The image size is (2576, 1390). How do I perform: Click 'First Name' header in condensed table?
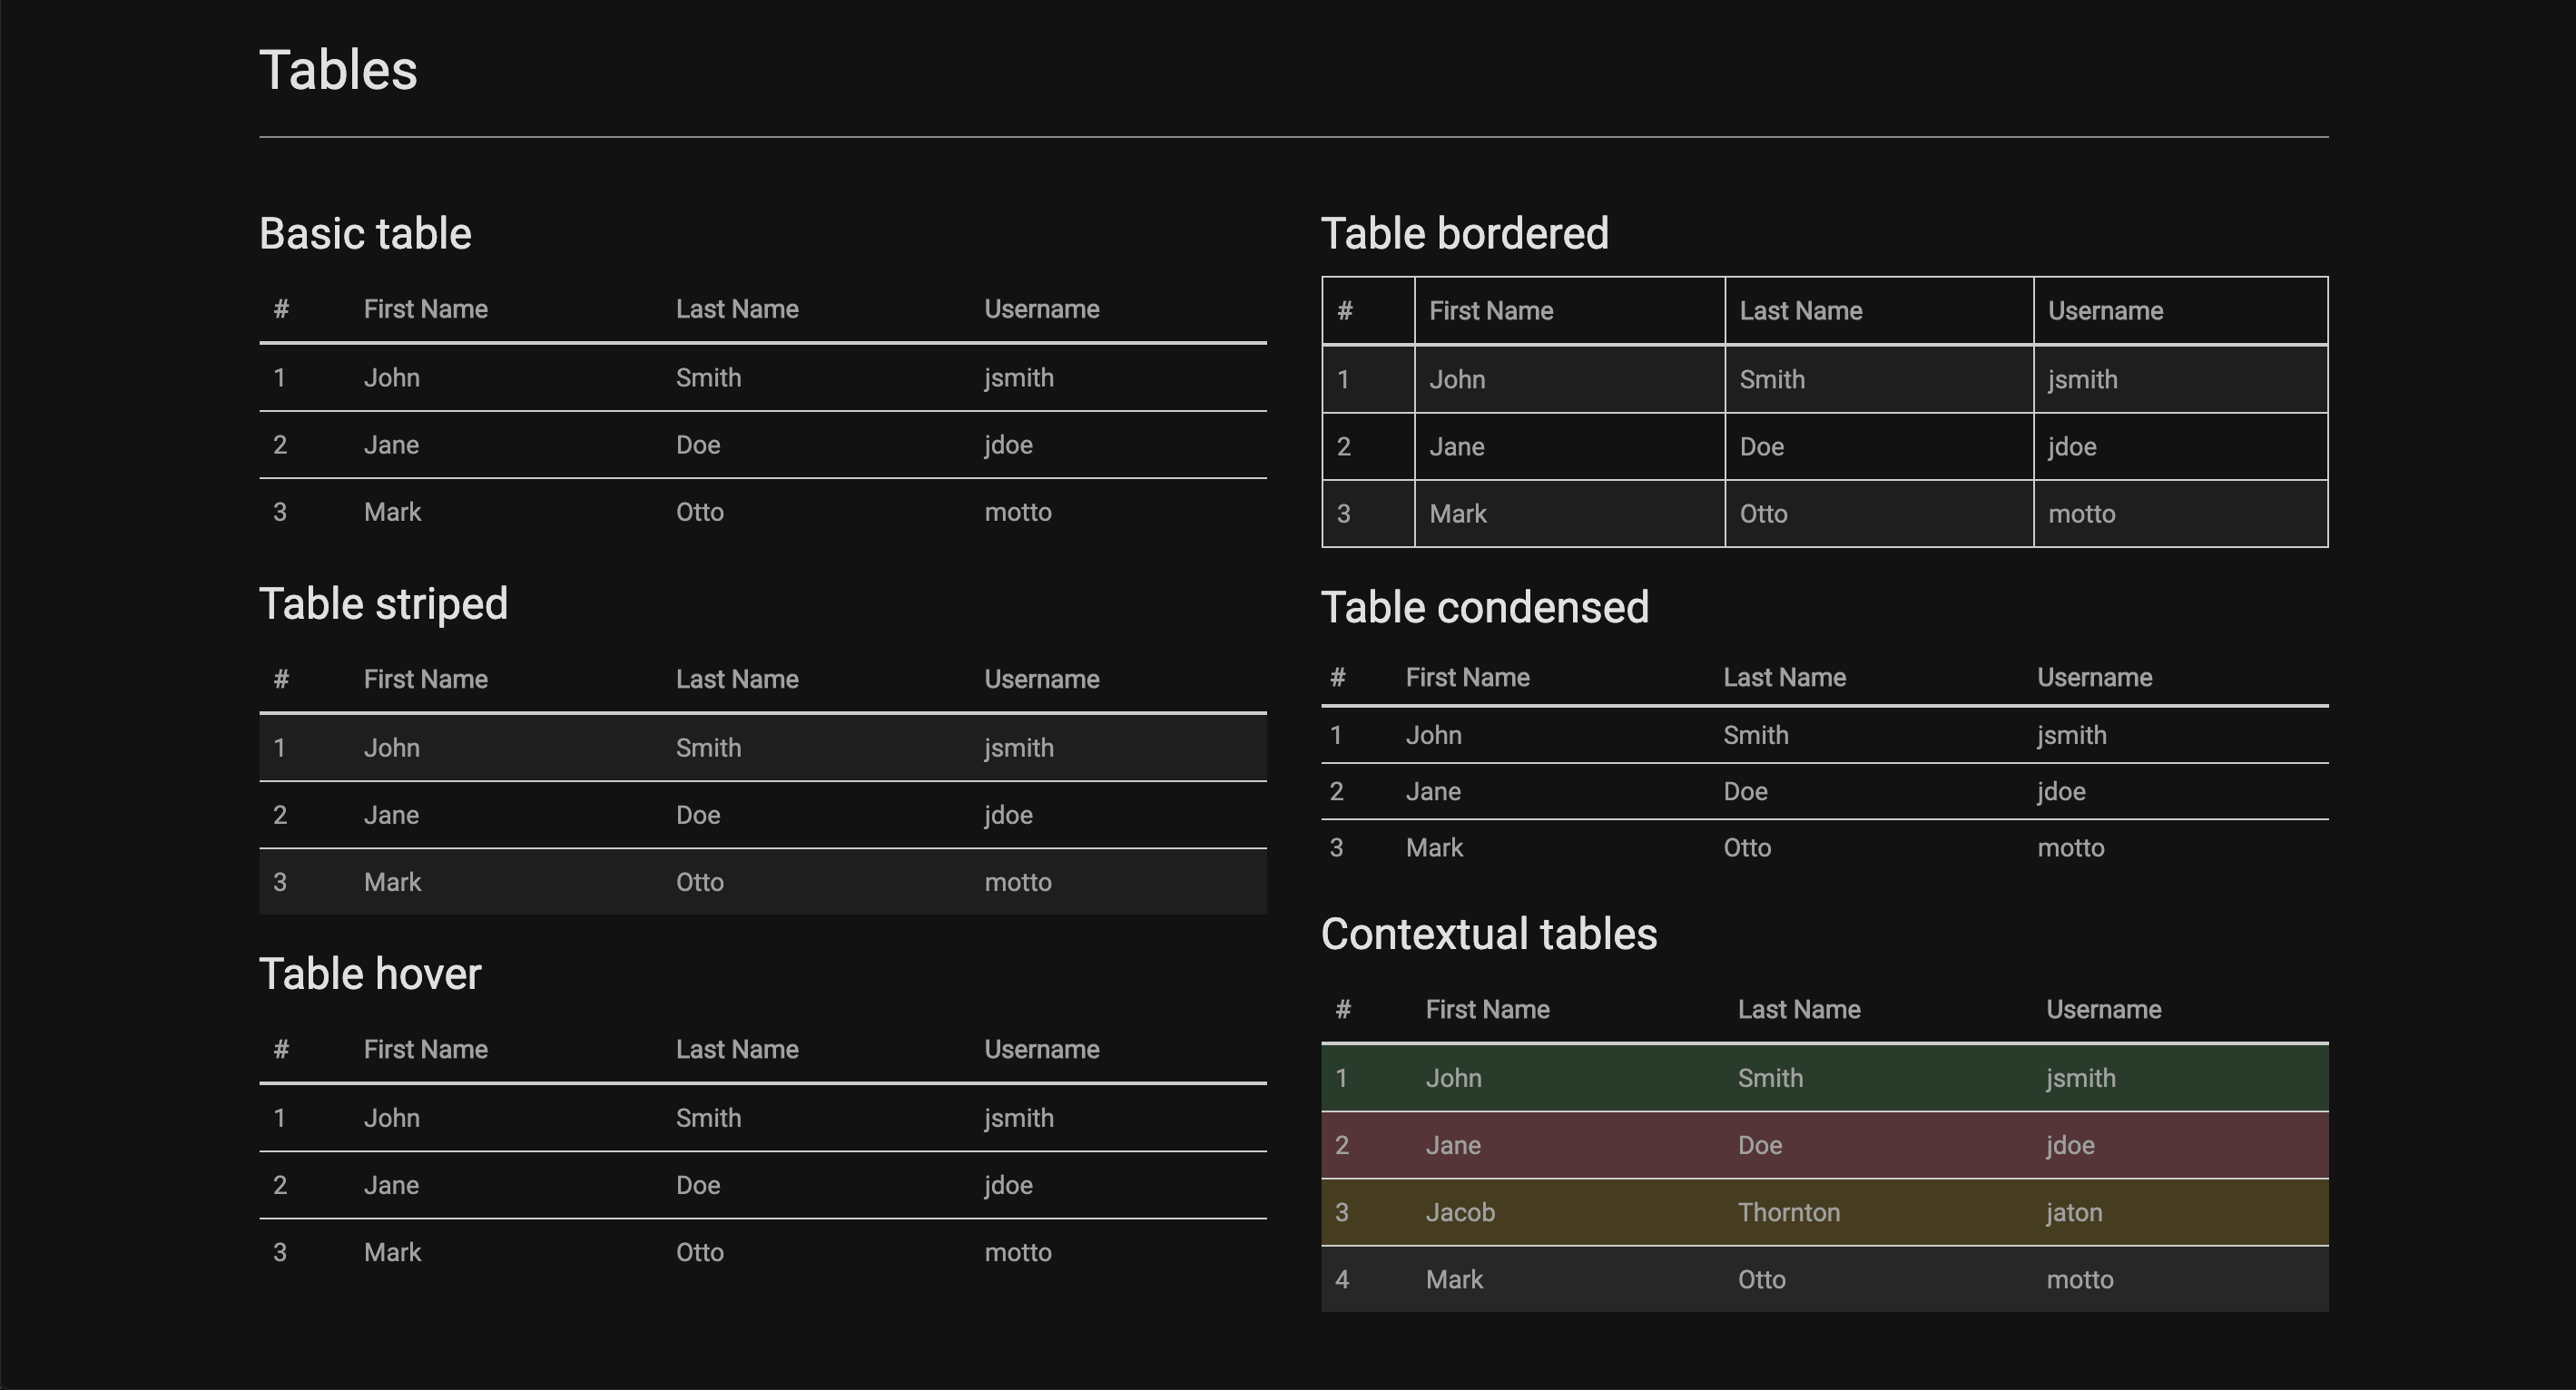[x=1467, y=678]
